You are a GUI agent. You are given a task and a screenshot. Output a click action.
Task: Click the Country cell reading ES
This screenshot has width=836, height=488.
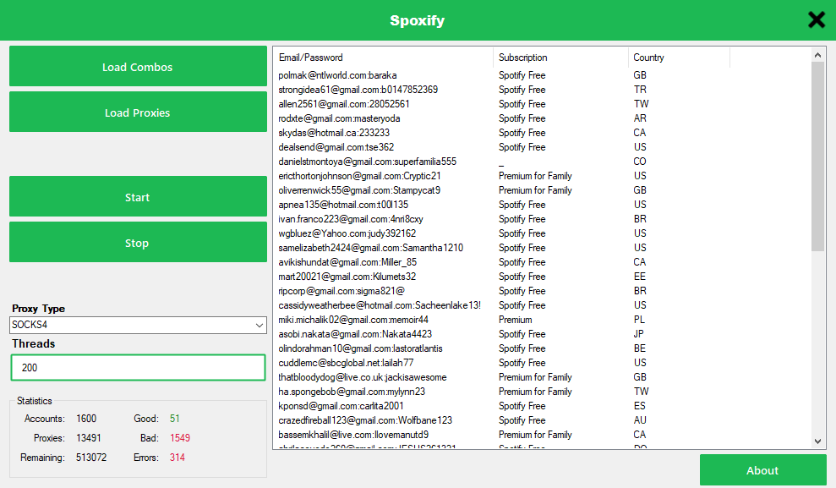[640, 407]
